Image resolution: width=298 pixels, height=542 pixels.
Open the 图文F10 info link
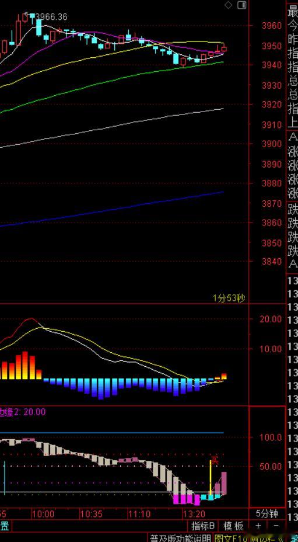point(226,538)
